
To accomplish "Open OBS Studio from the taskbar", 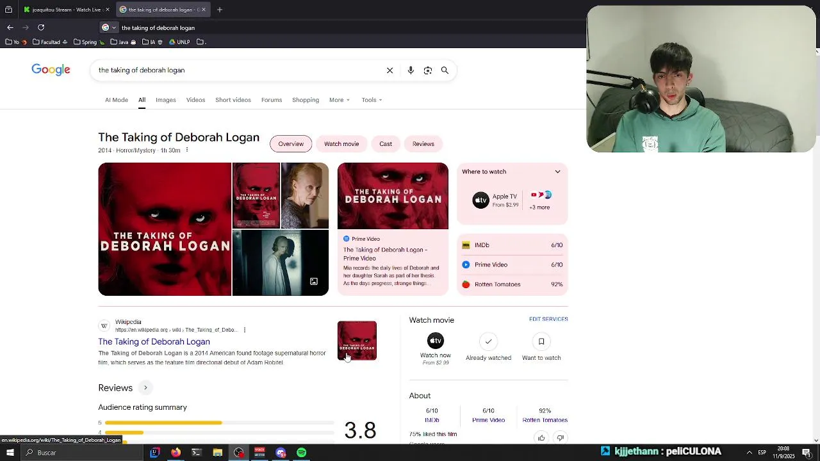I will (239, 453).
